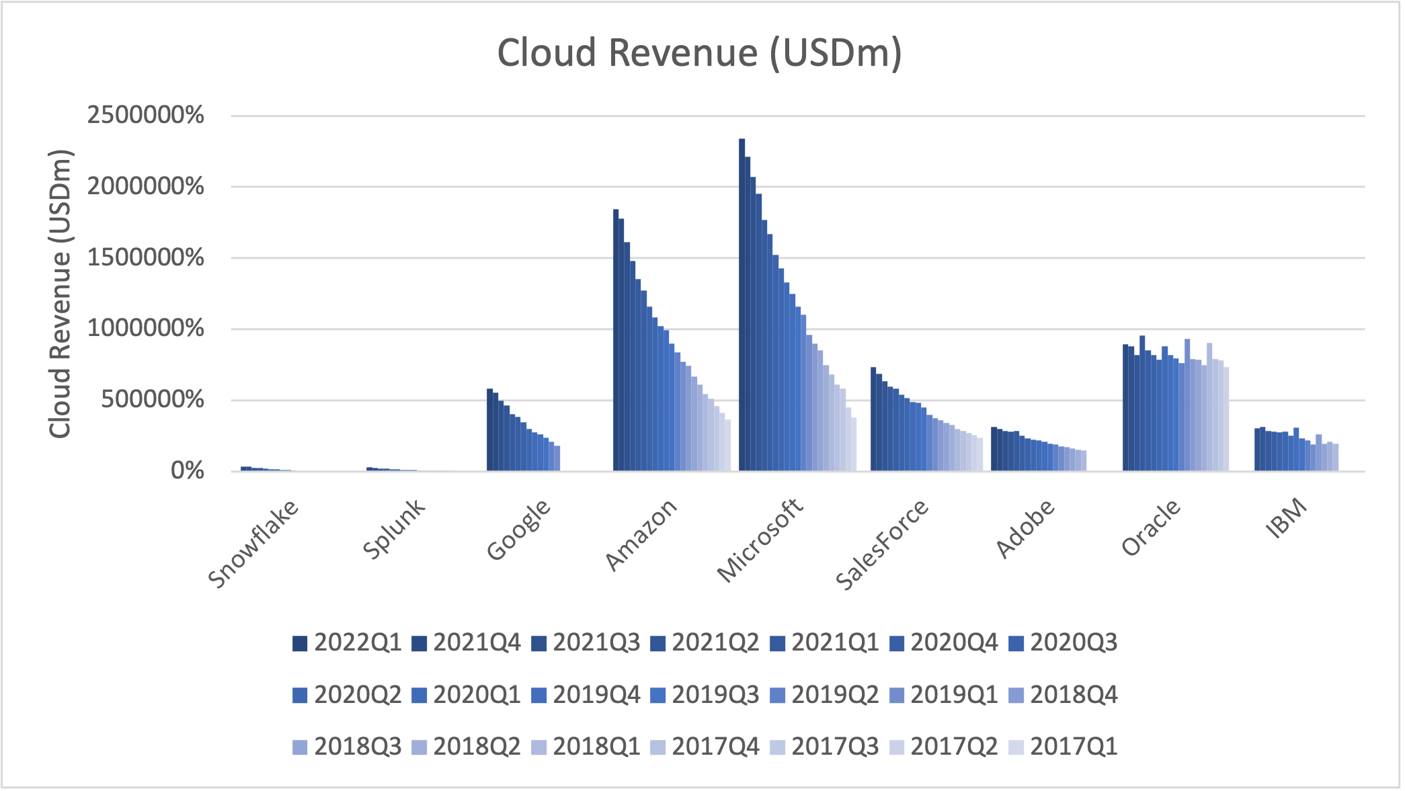Click the 2000000% axis label
This screenshot has width=1405, height=791.
tap(145, 187)
